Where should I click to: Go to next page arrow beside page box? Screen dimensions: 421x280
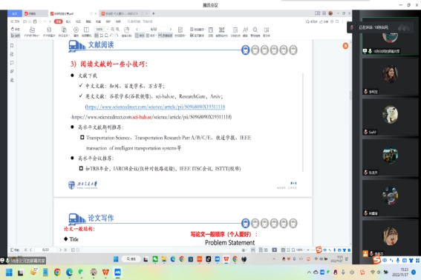pos(170,29)
